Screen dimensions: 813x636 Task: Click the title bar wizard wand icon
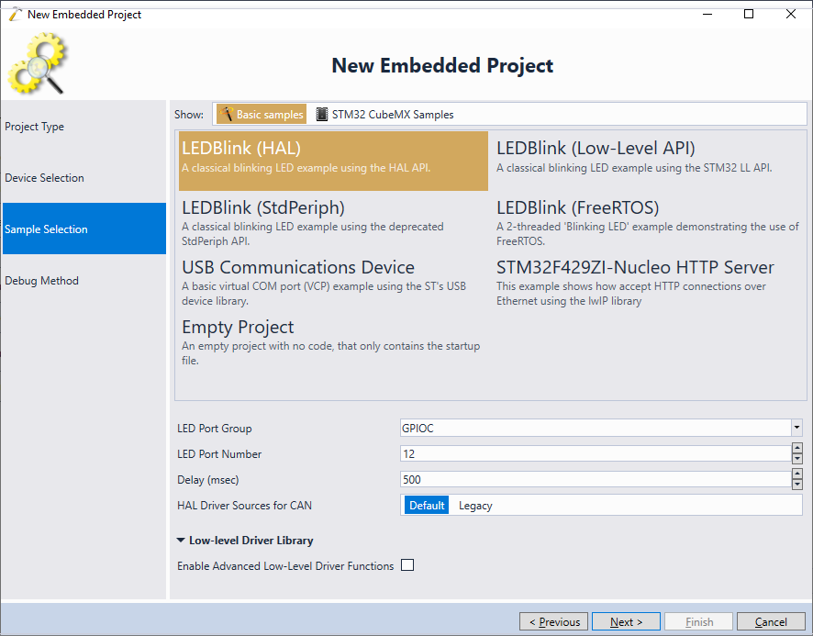(x=16, y=14)
